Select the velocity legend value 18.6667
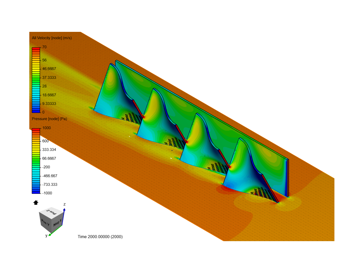 point(49,95)
